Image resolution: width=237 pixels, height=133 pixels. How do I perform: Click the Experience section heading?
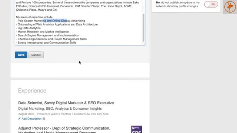point(32,91)
